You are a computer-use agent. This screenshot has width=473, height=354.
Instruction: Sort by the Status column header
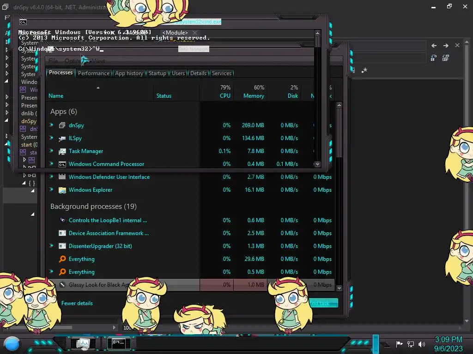point(164,96)
